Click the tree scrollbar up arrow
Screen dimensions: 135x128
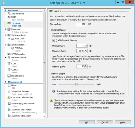[x=44, y=11]
